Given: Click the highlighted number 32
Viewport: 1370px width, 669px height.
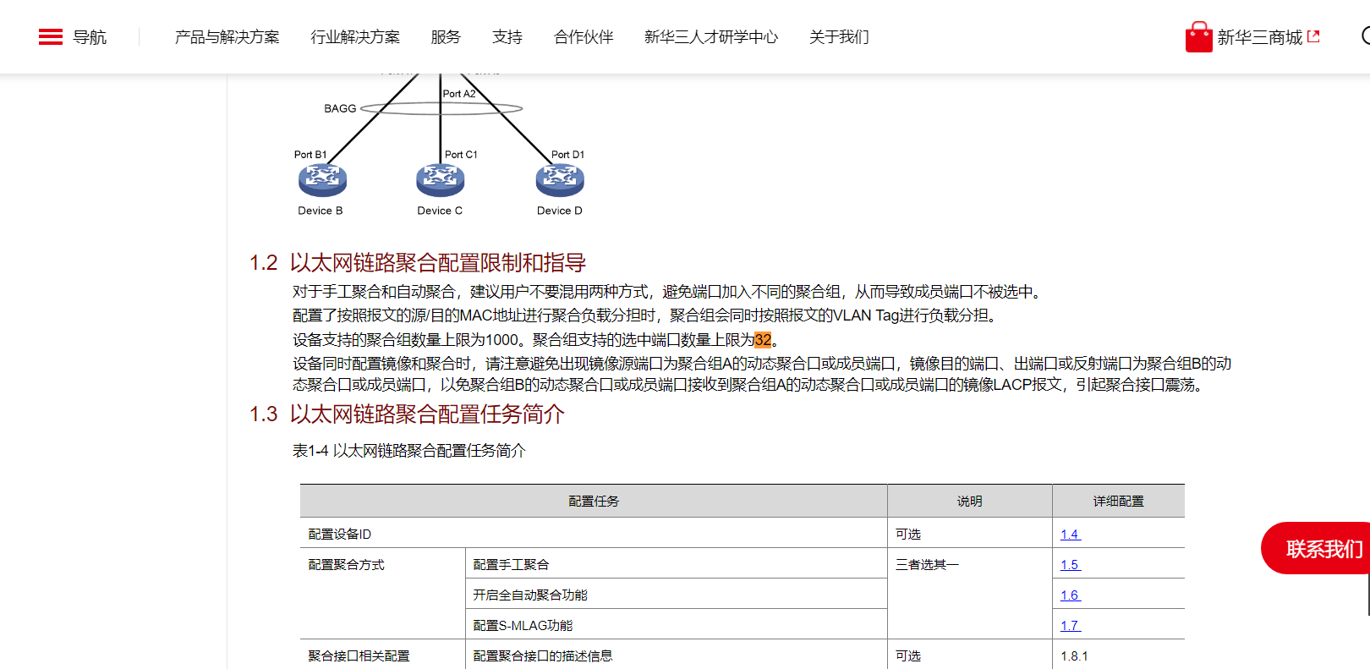Looking at the screenshot, I should click(x=763, y=340).
